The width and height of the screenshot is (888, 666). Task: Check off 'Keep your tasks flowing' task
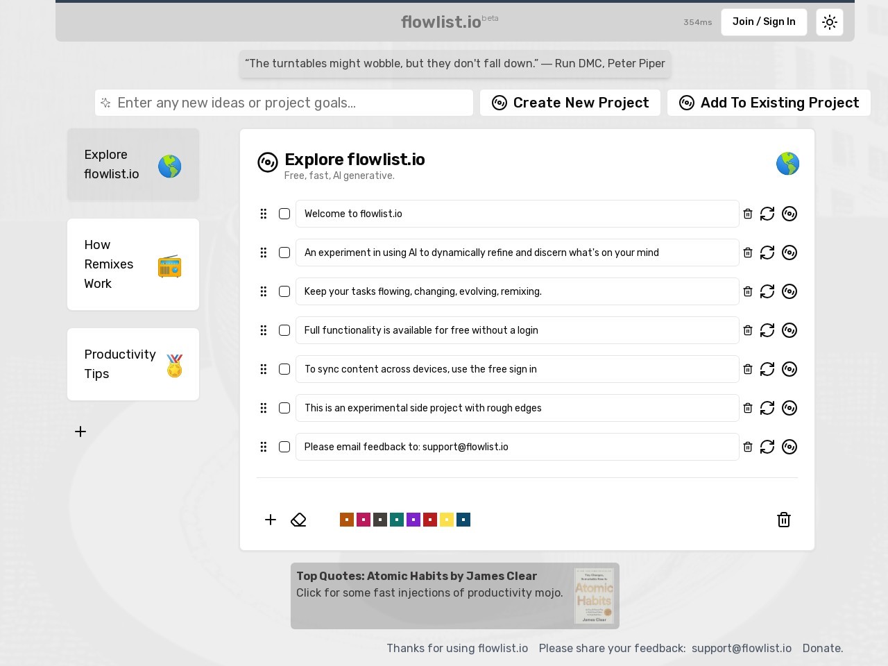pos(284,291)
